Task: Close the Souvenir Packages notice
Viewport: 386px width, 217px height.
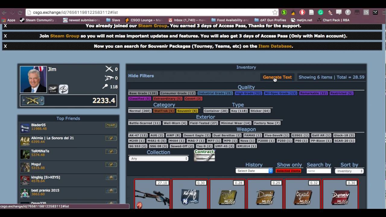Action: 5,46
